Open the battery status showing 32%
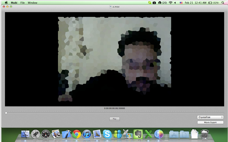 [x=213, y=3]
